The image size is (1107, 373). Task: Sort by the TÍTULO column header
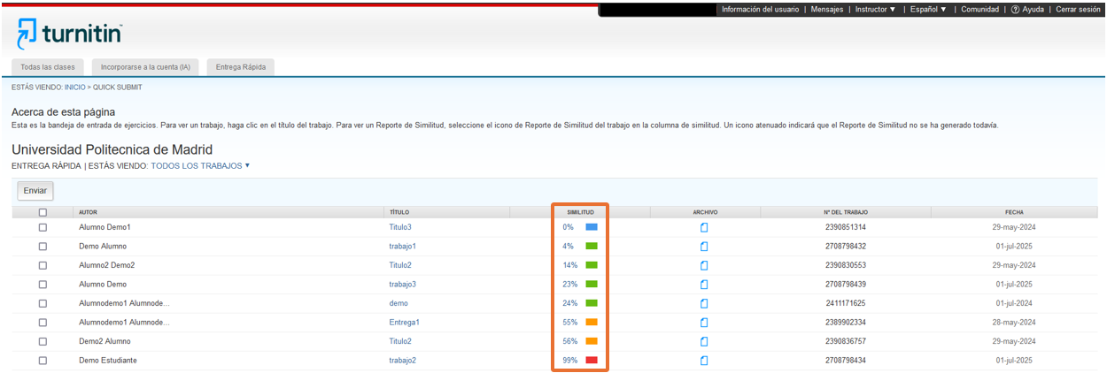click(399, 212)
